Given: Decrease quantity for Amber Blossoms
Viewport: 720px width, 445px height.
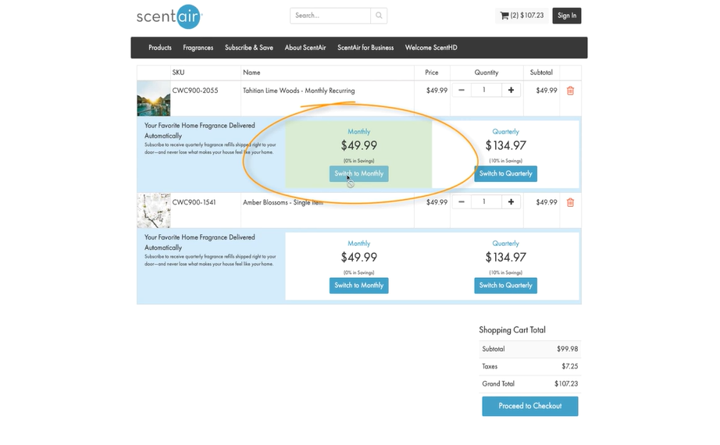Looking at the screenshot, I should click(x=462, y=201).
